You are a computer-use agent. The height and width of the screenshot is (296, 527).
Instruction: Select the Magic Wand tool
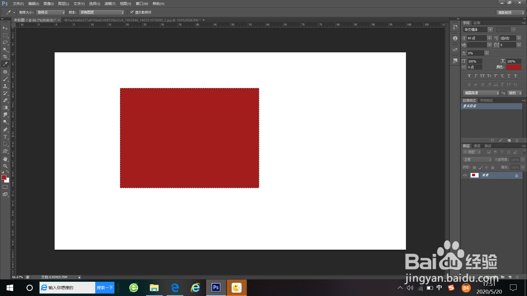[x=5, y=50]
